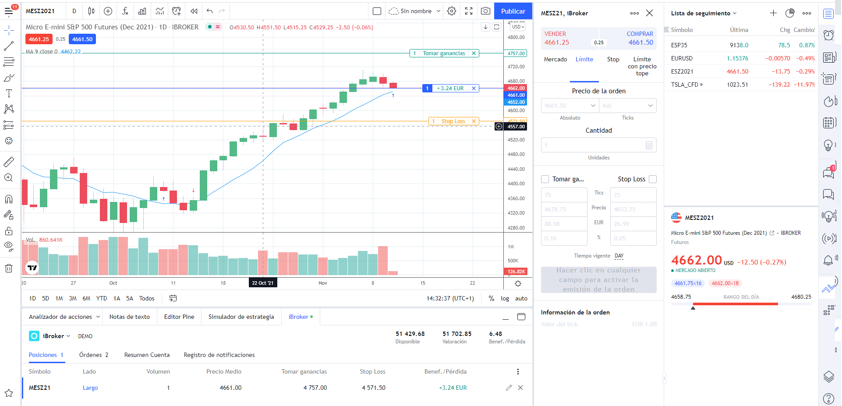Select the text annotation tool

[9, 93]
